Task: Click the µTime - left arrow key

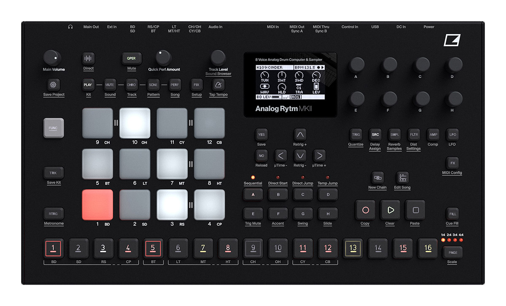Action: pyautogui.click(x=281, y=156)
